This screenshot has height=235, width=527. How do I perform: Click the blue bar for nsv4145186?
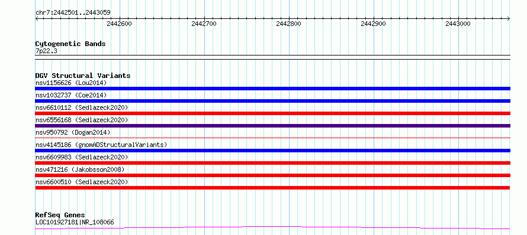272,151
